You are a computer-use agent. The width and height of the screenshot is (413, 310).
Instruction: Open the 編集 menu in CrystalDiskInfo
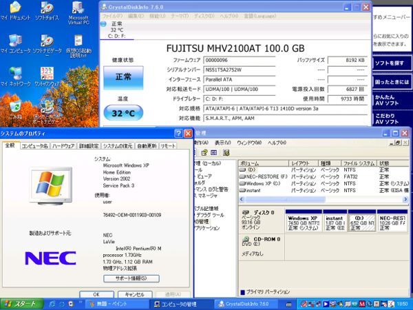[x=136, y=16]
